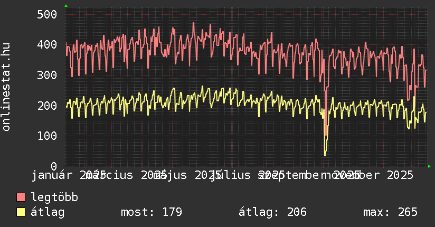Click the yellow átlag legend color square
The height and width of the screenshot is (227, 435).
tap(21, 212)
